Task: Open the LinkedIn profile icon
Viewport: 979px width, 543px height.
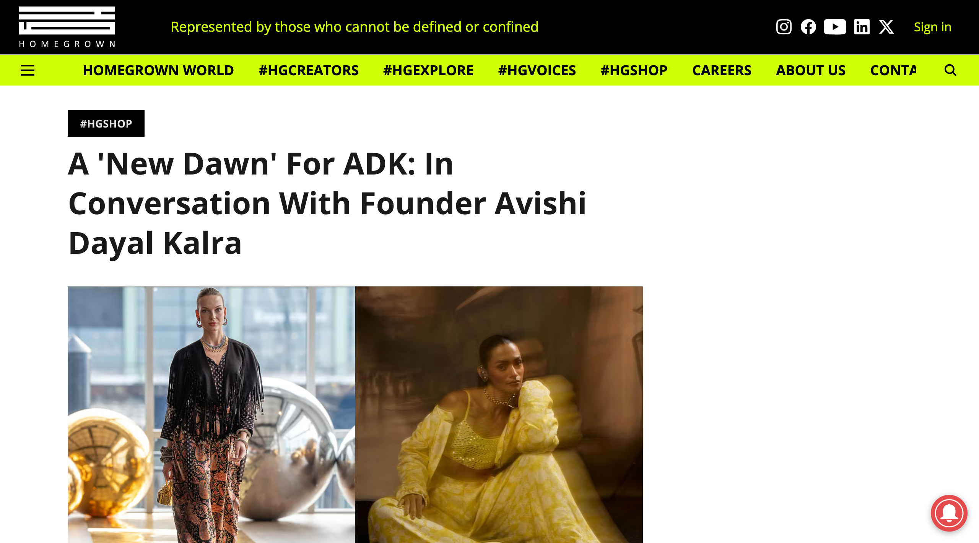Action: [862, 27]
